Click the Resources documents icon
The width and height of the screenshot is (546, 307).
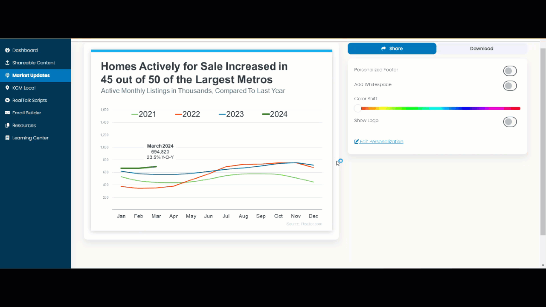7,125
